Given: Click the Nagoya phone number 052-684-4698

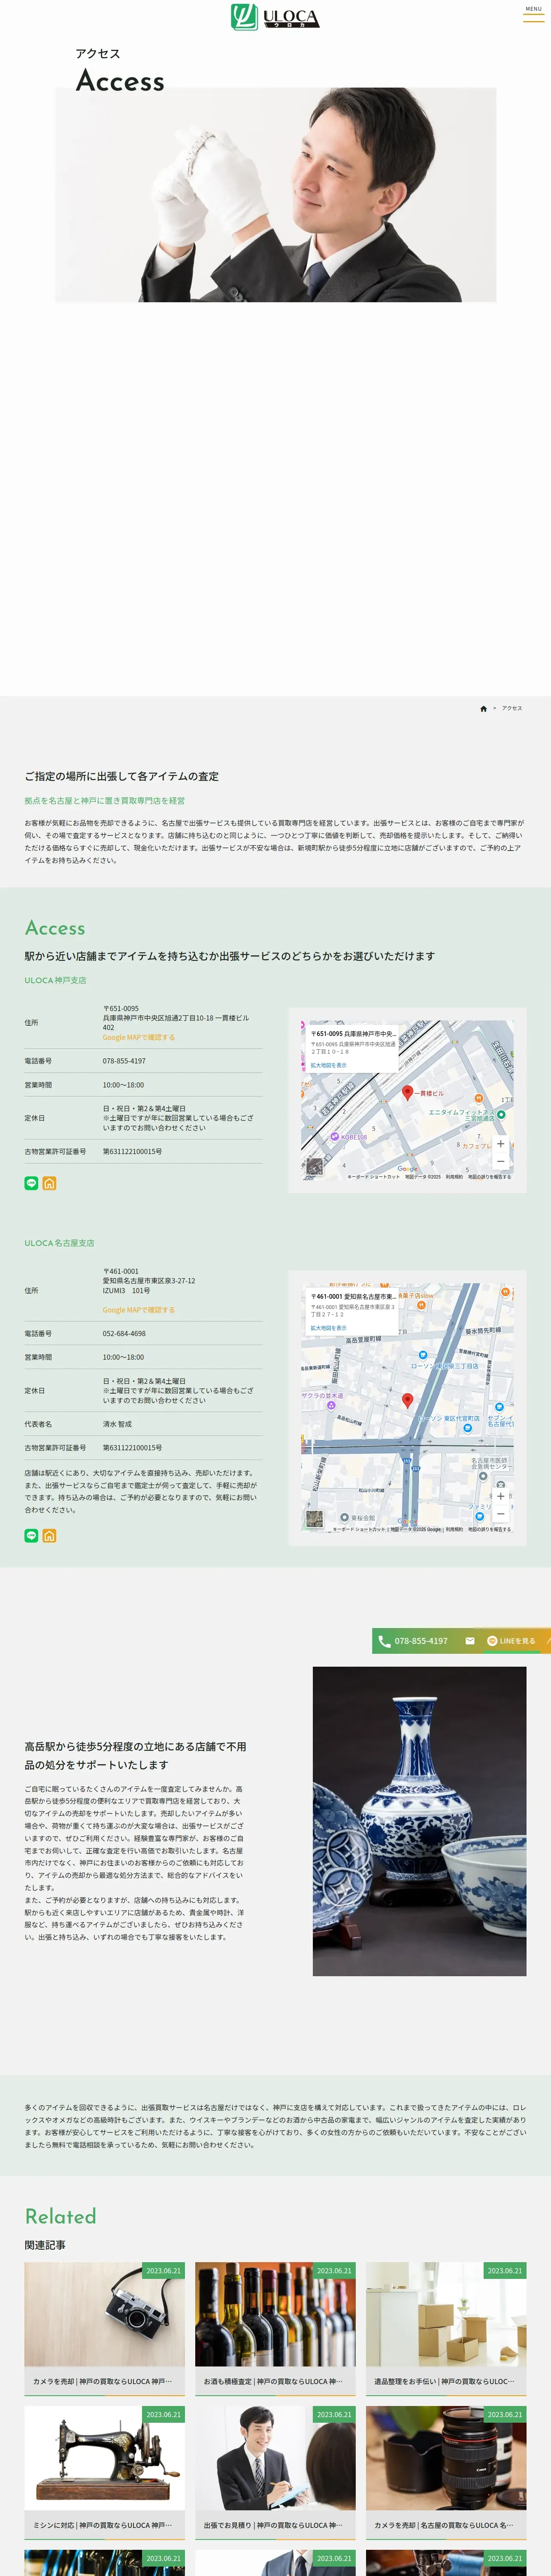Looking at the screenshot, I should (124, 1333).
